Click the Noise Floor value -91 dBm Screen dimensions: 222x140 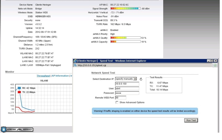(x=115, y=17)
